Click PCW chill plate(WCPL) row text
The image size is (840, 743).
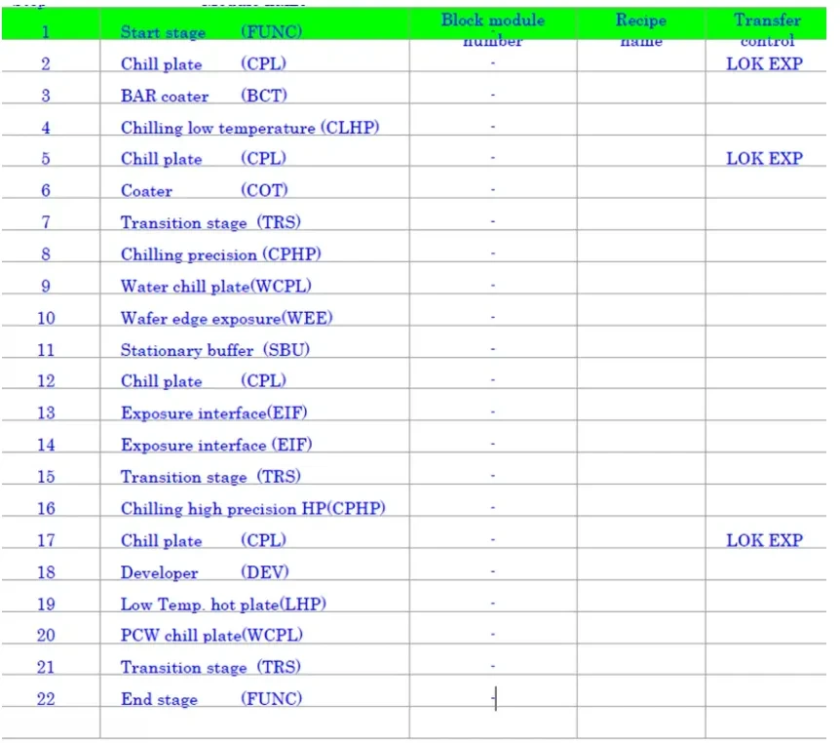click(x=211, y=635)
